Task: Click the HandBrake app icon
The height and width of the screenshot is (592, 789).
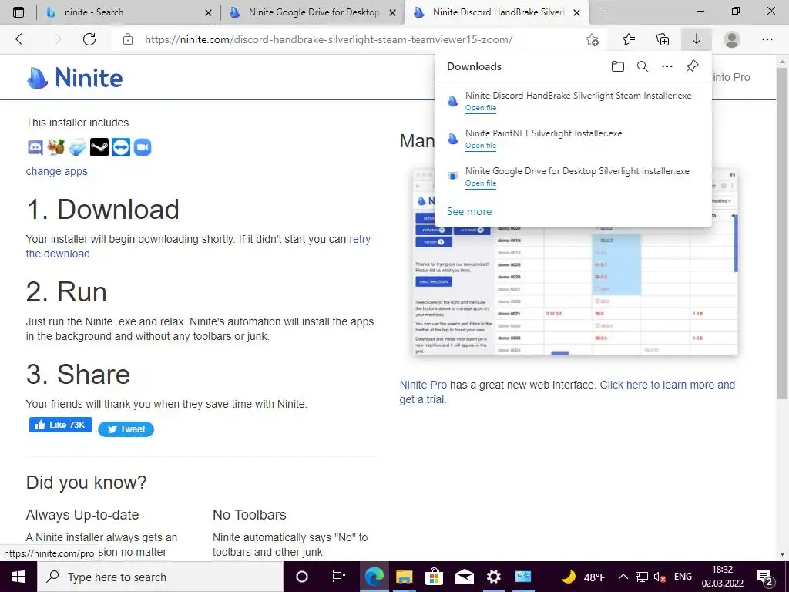Action: coord(55,147)
